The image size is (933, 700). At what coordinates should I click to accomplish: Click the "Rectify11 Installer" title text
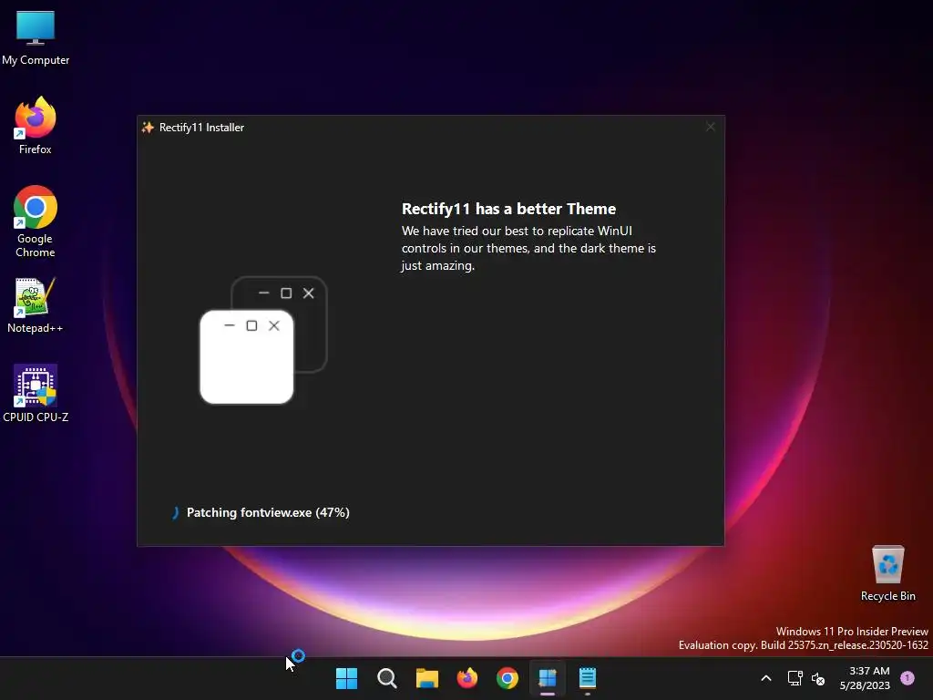(201, 128)
